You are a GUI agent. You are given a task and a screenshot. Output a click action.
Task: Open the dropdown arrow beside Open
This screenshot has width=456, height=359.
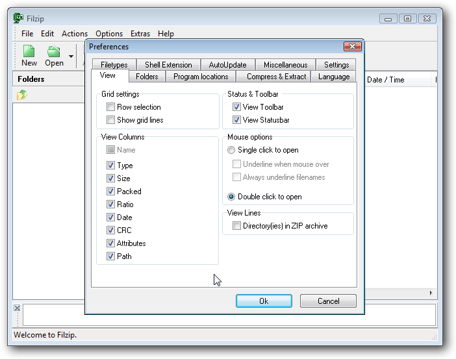(x=71, y=56)
